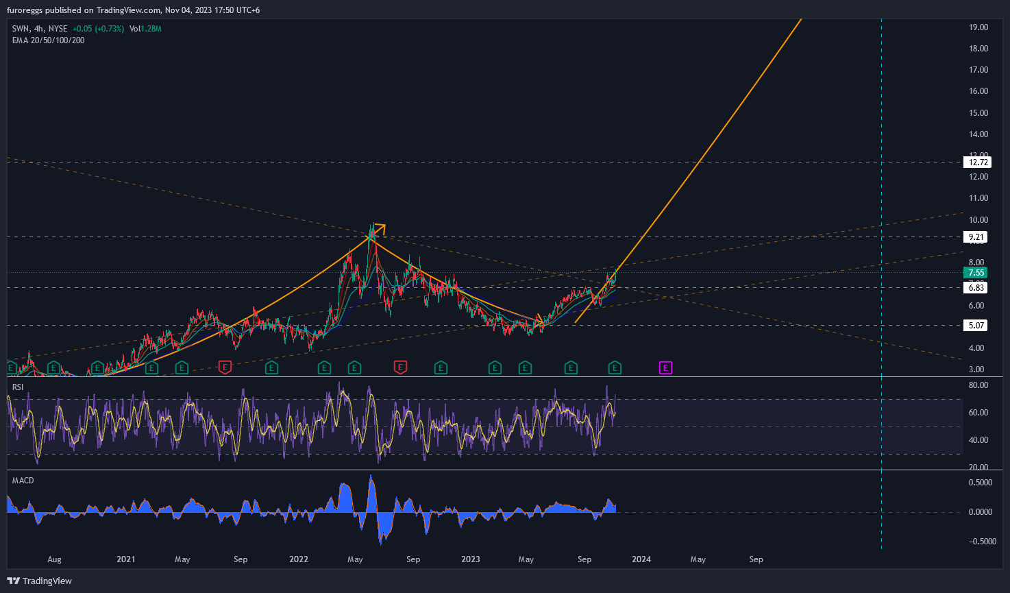Click the 2023 label on the time axis
This screenshot has height=593, width=1010.
coord(471,559)
